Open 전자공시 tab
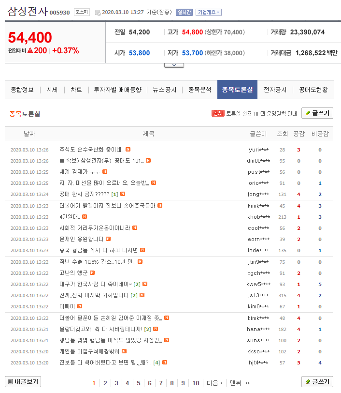341x393 pixels. click(x=275, y=90)
